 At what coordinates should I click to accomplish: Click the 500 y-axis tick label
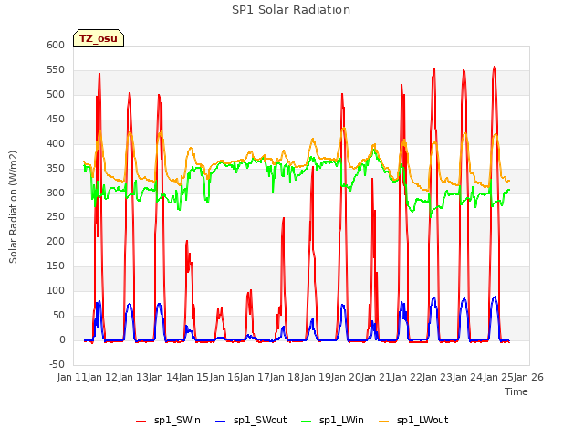point(56,94)
